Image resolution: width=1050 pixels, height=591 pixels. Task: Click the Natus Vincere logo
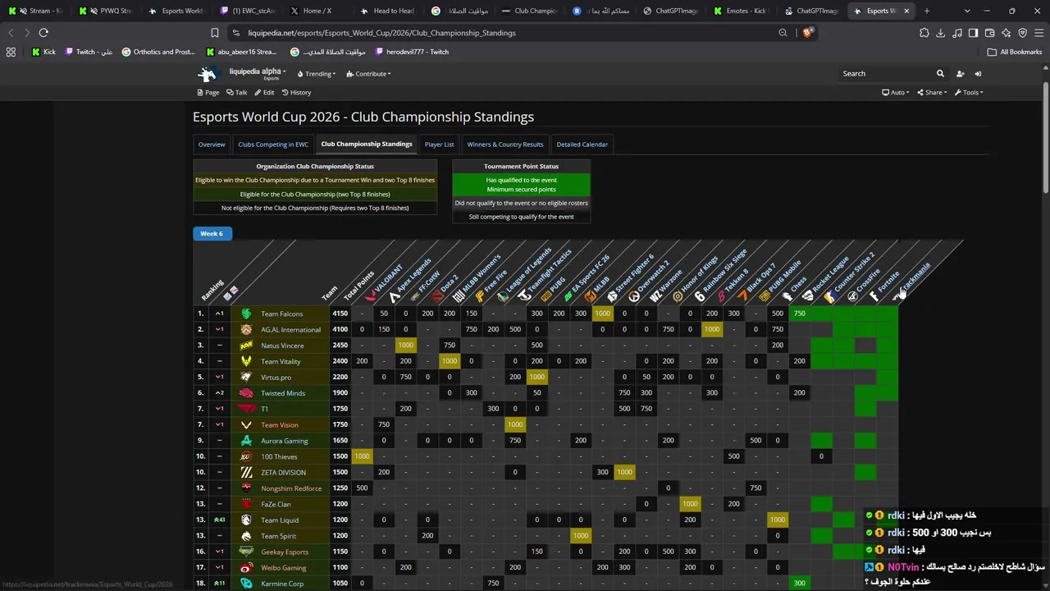[246, 346]
